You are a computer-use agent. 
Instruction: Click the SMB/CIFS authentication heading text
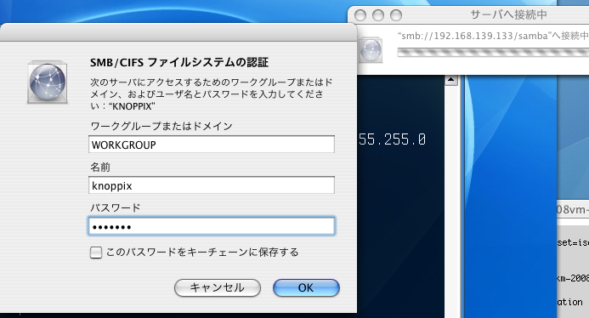(179, 62)
